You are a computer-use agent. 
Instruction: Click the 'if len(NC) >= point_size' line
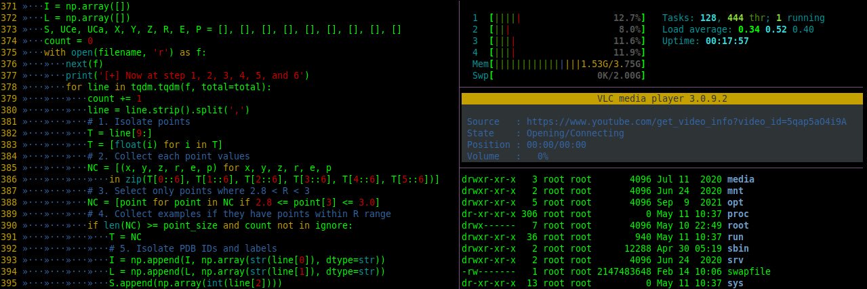click(220, 225)
